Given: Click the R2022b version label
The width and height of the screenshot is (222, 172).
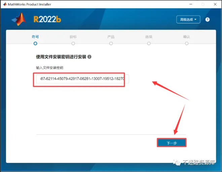Looking at the screenshot, I should 47,19.
